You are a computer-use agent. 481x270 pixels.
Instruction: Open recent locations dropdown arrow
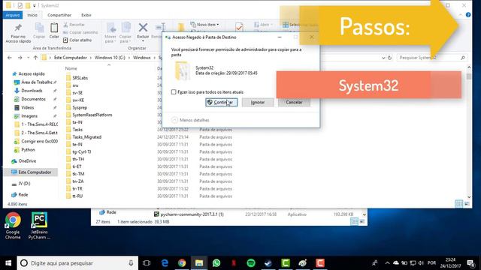[29, 58]
